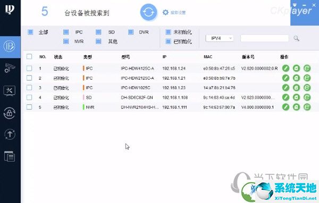Sort by IP column header
This screenshot has width=319, height=203.
[164, 57]
